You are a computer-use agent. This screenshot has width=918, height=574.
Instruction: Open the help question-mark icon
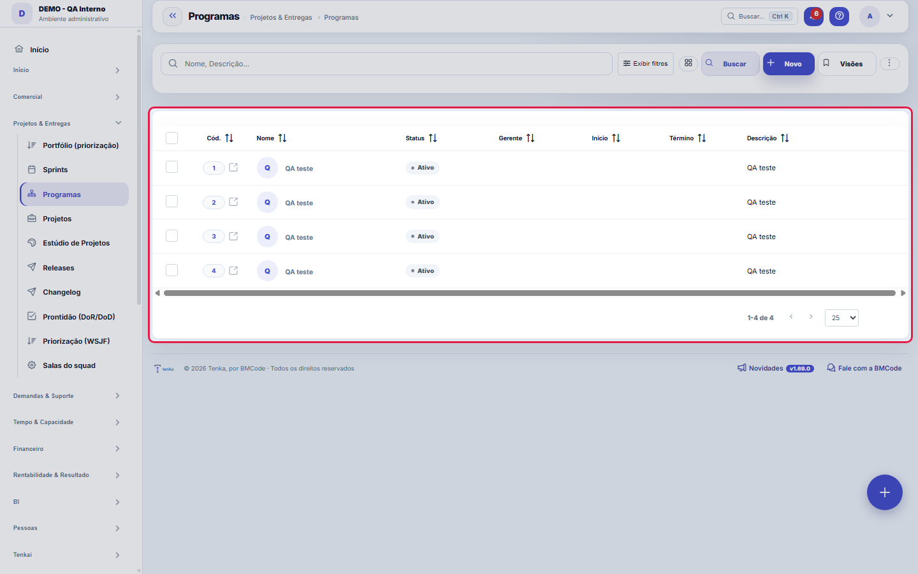[x=839, y=16]
